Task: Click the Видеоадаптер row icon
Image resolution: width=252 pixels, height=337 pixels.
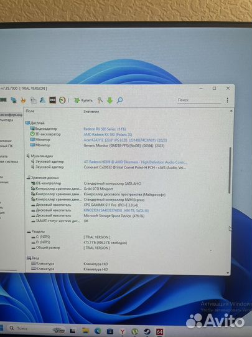Action: 32,129
